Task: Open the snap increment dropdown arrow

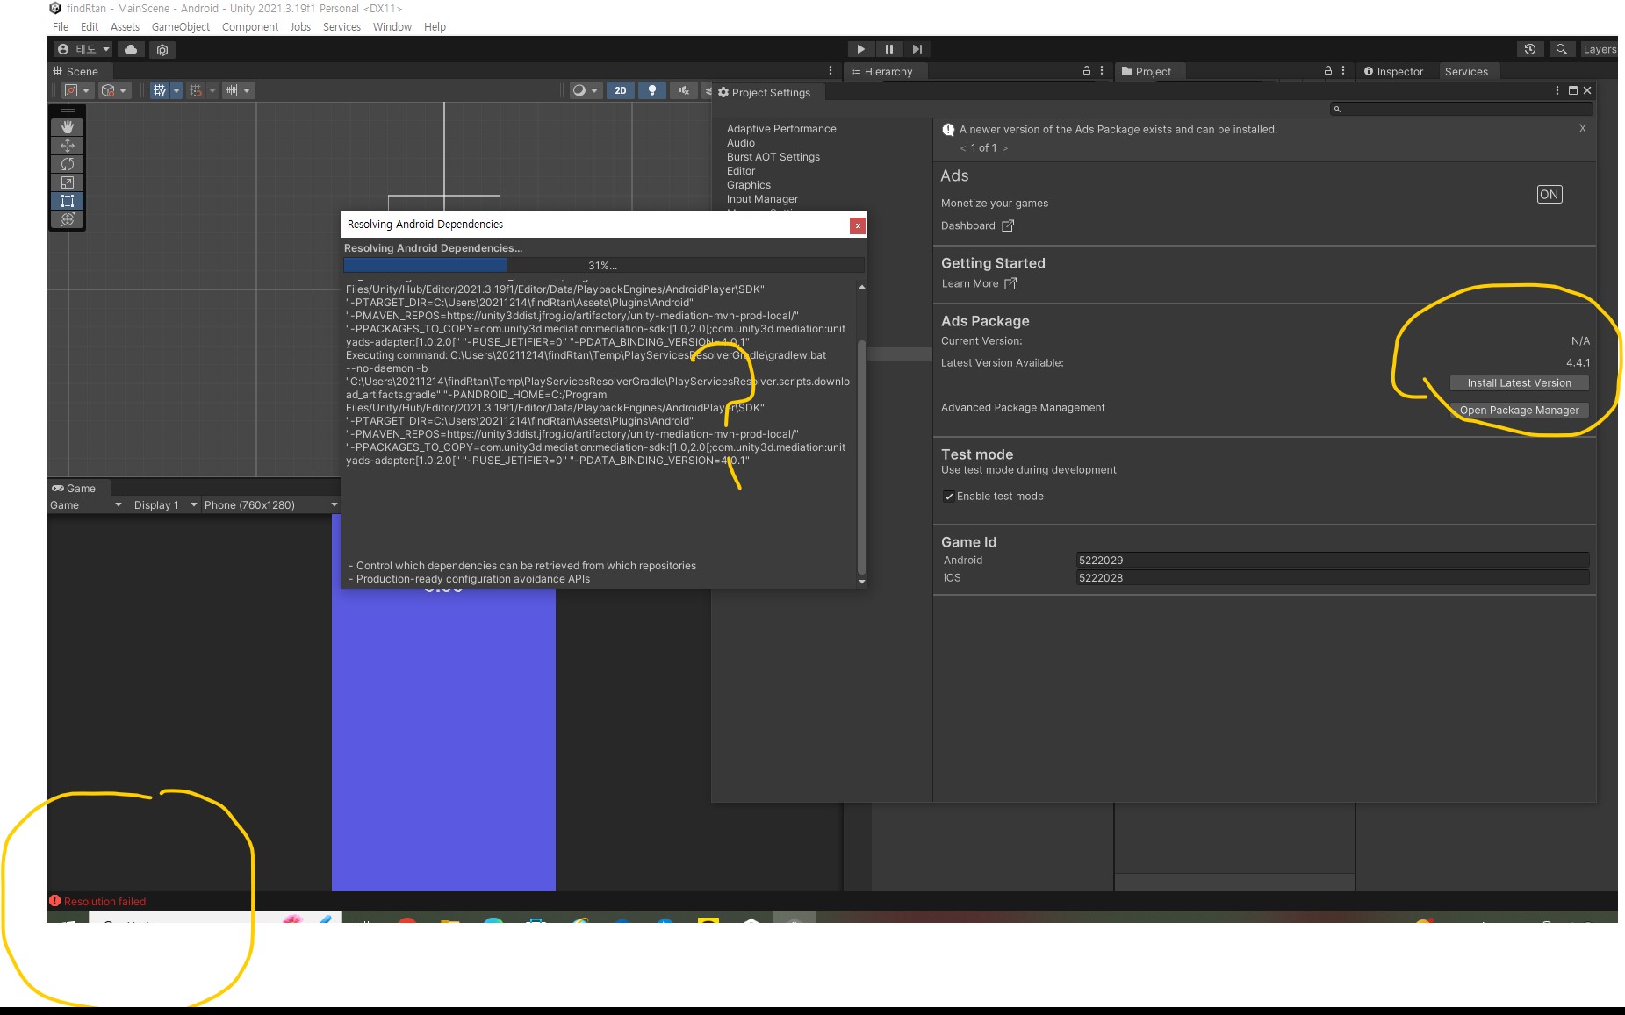Action: point(248,90)
